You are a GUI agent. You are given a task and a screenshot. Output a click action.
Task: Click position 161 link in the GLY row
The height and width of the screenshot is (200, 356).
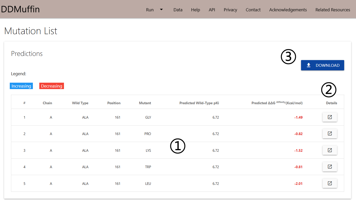coord(118,117)
